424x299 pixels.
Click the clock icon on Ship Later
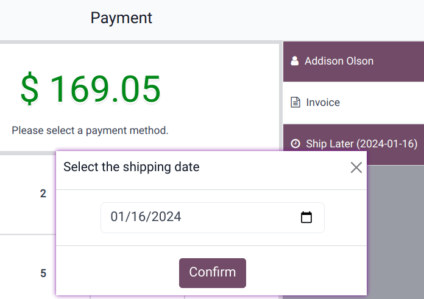[295, 144]
